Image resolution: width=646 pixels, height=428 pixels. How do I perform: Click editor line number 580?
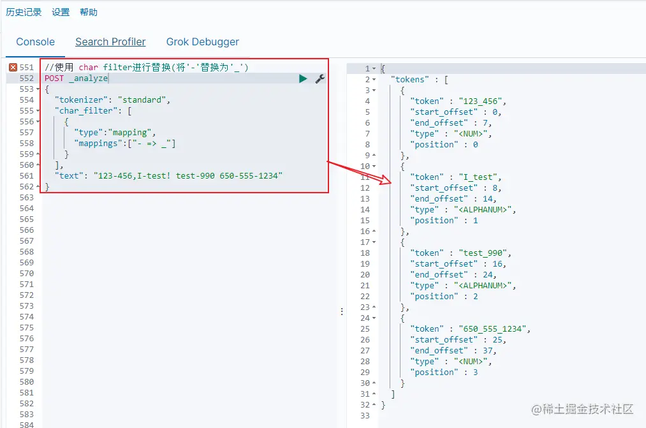[x=27, y=382]
